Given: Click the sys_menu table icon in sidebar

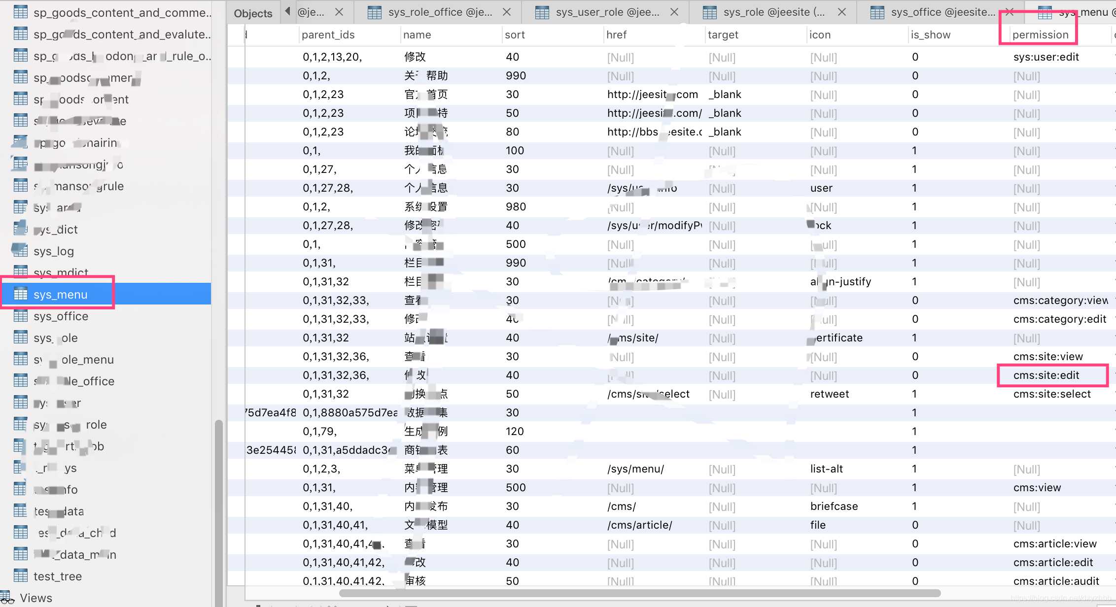Looking at the screenshot, I should click(21, 294).
